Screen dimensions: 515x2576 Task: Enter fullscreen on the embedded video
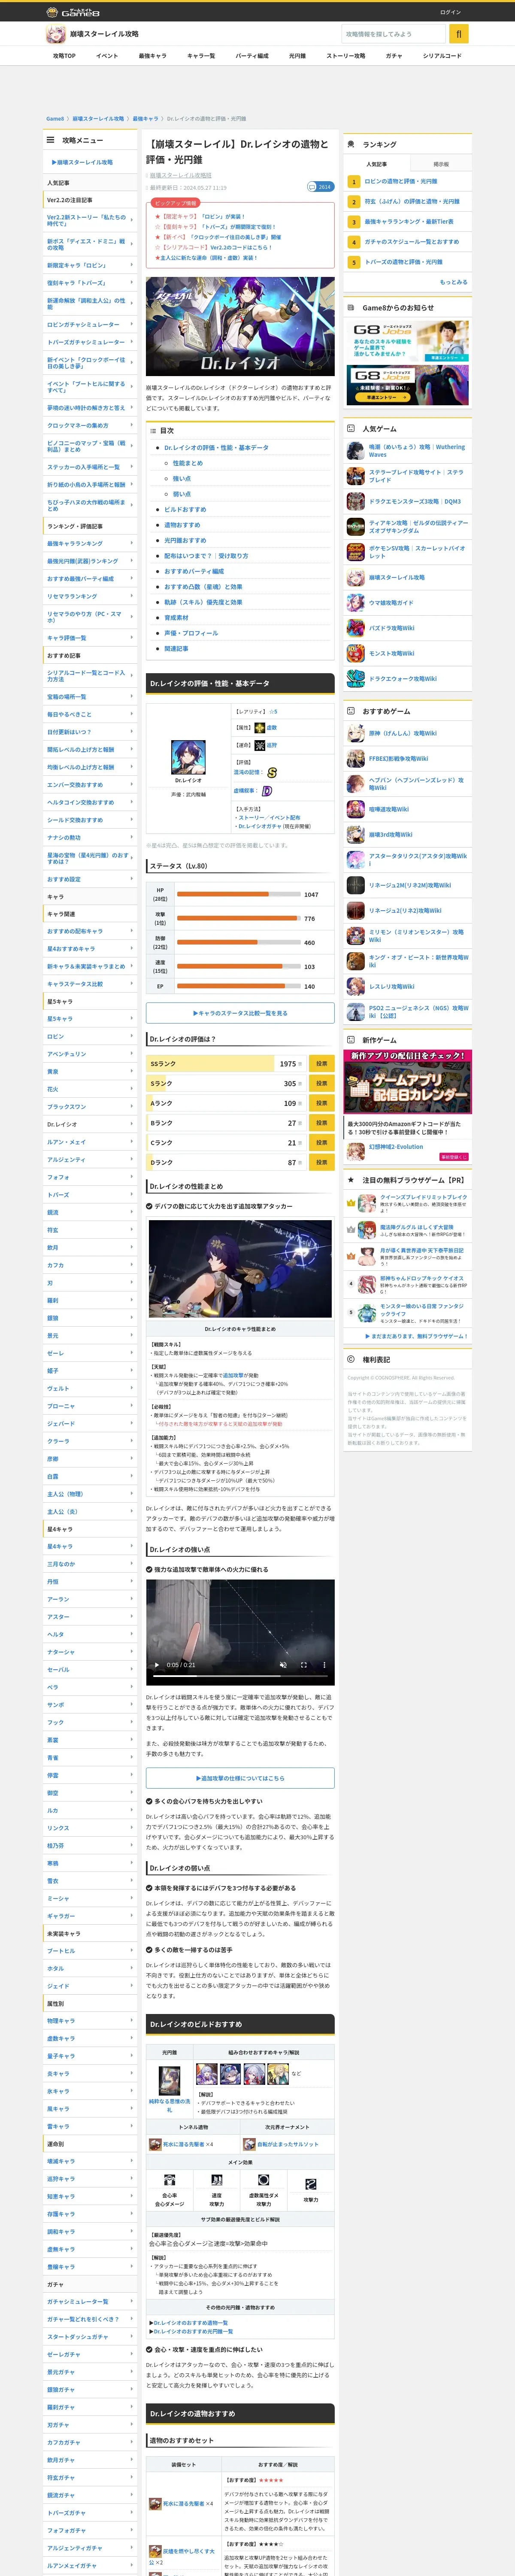(x=303, y=1665)
